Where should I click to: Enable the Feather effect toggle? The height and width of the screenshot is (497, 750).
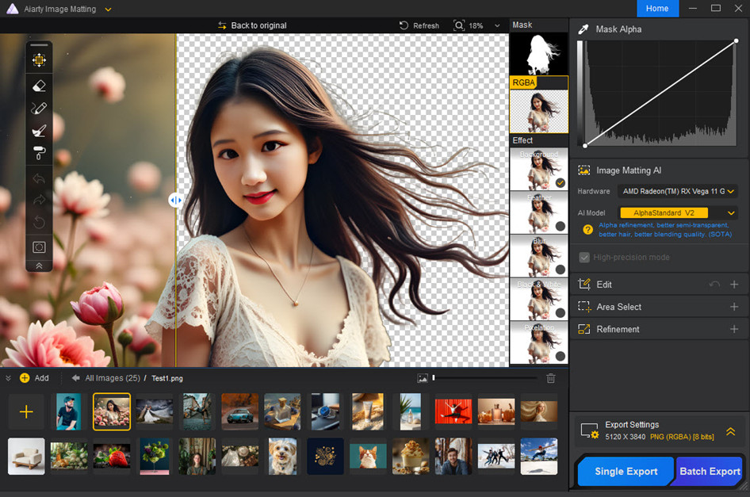pos(560,226)
